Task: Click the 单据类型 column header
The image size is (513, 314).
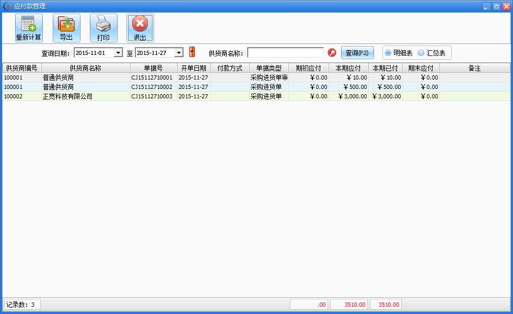Action: [269, 68]
